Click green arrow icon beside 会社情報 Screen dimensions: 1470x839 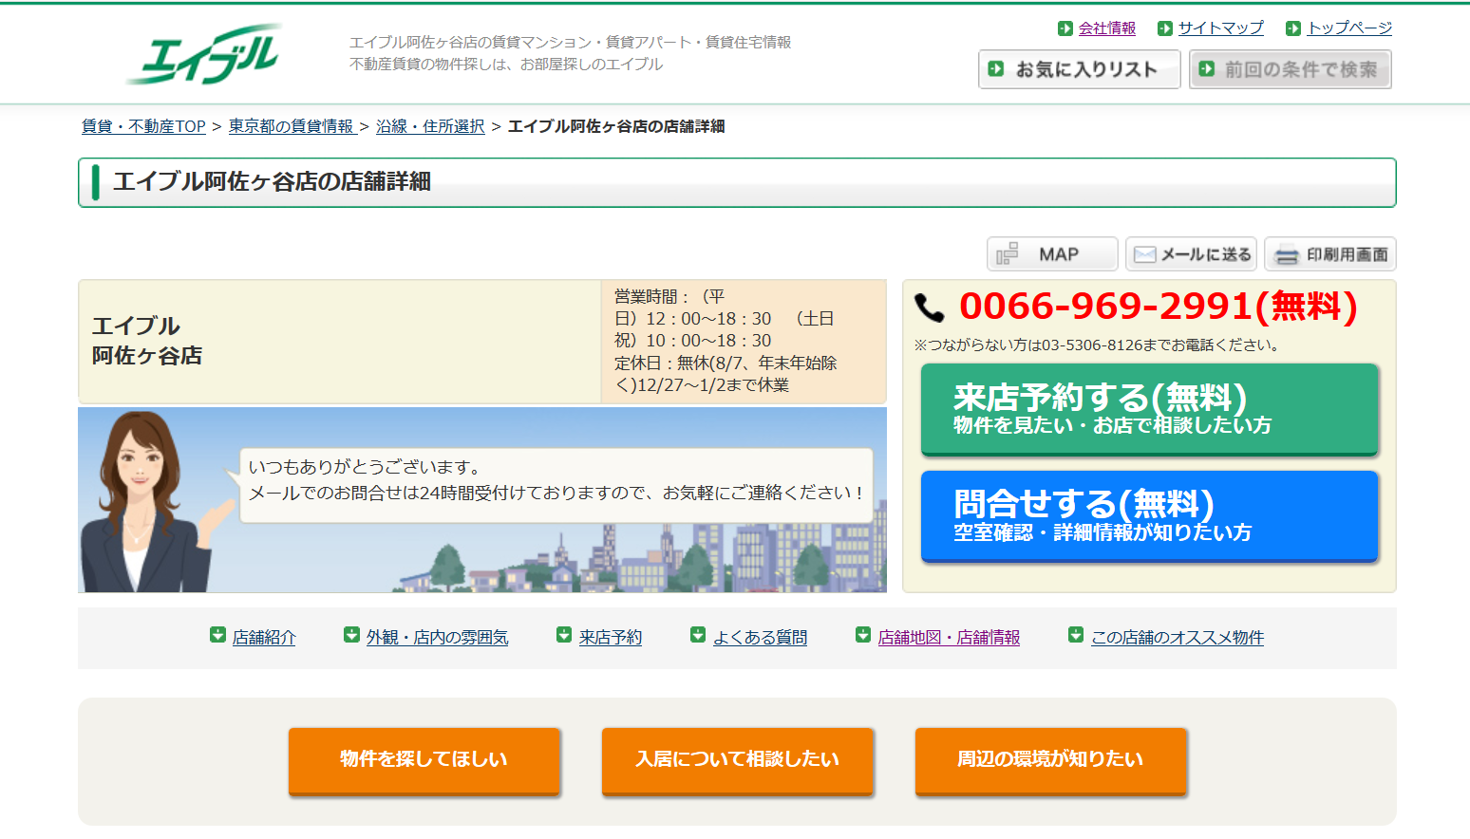click(x=1065, y=28)
